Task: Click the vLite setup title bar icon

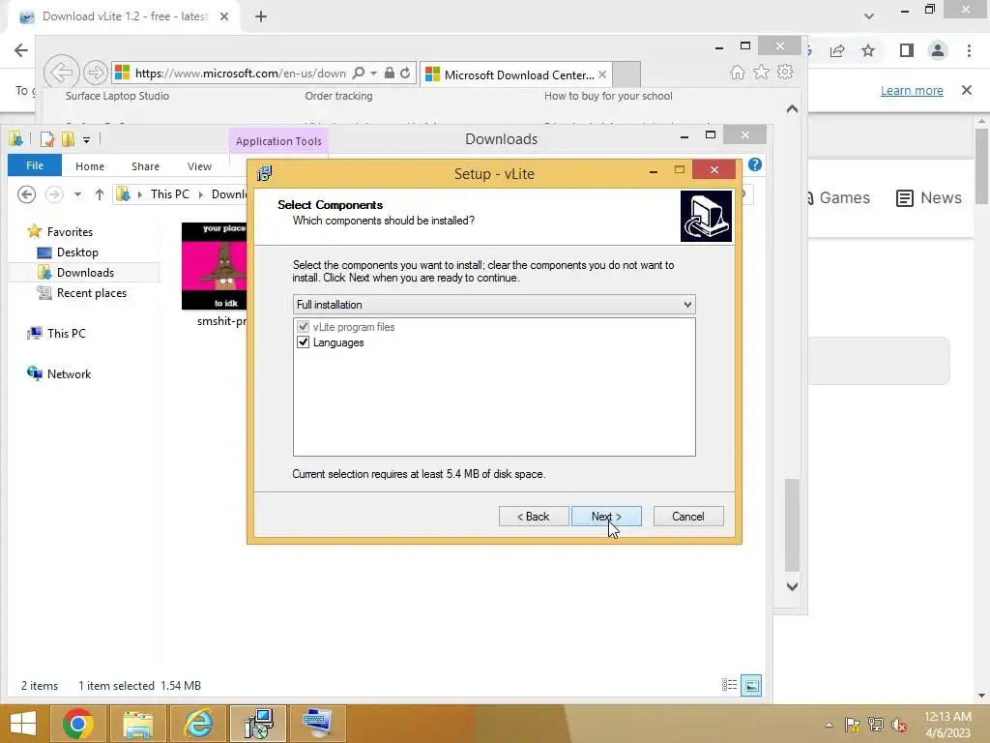Action: (265, 173)
